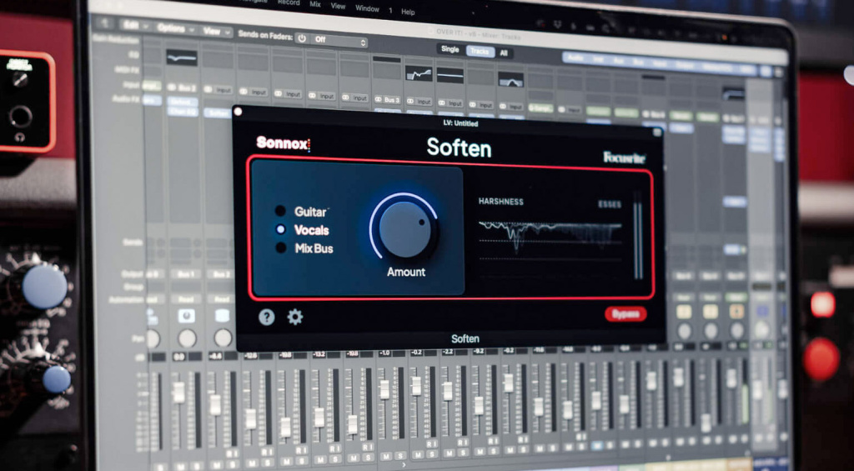The image size is (854, 471).
Task: Open the Soften slot in the Audio FX row
Action: click(x=218, y=113)
